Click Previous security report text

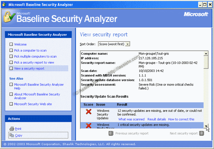pos(132,133)
